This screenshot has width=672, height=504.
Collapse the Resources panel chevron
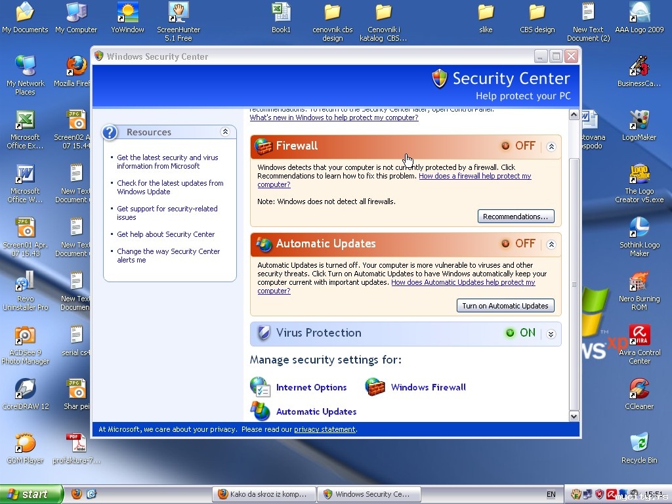pyautogui.click(x=225, y=131)
